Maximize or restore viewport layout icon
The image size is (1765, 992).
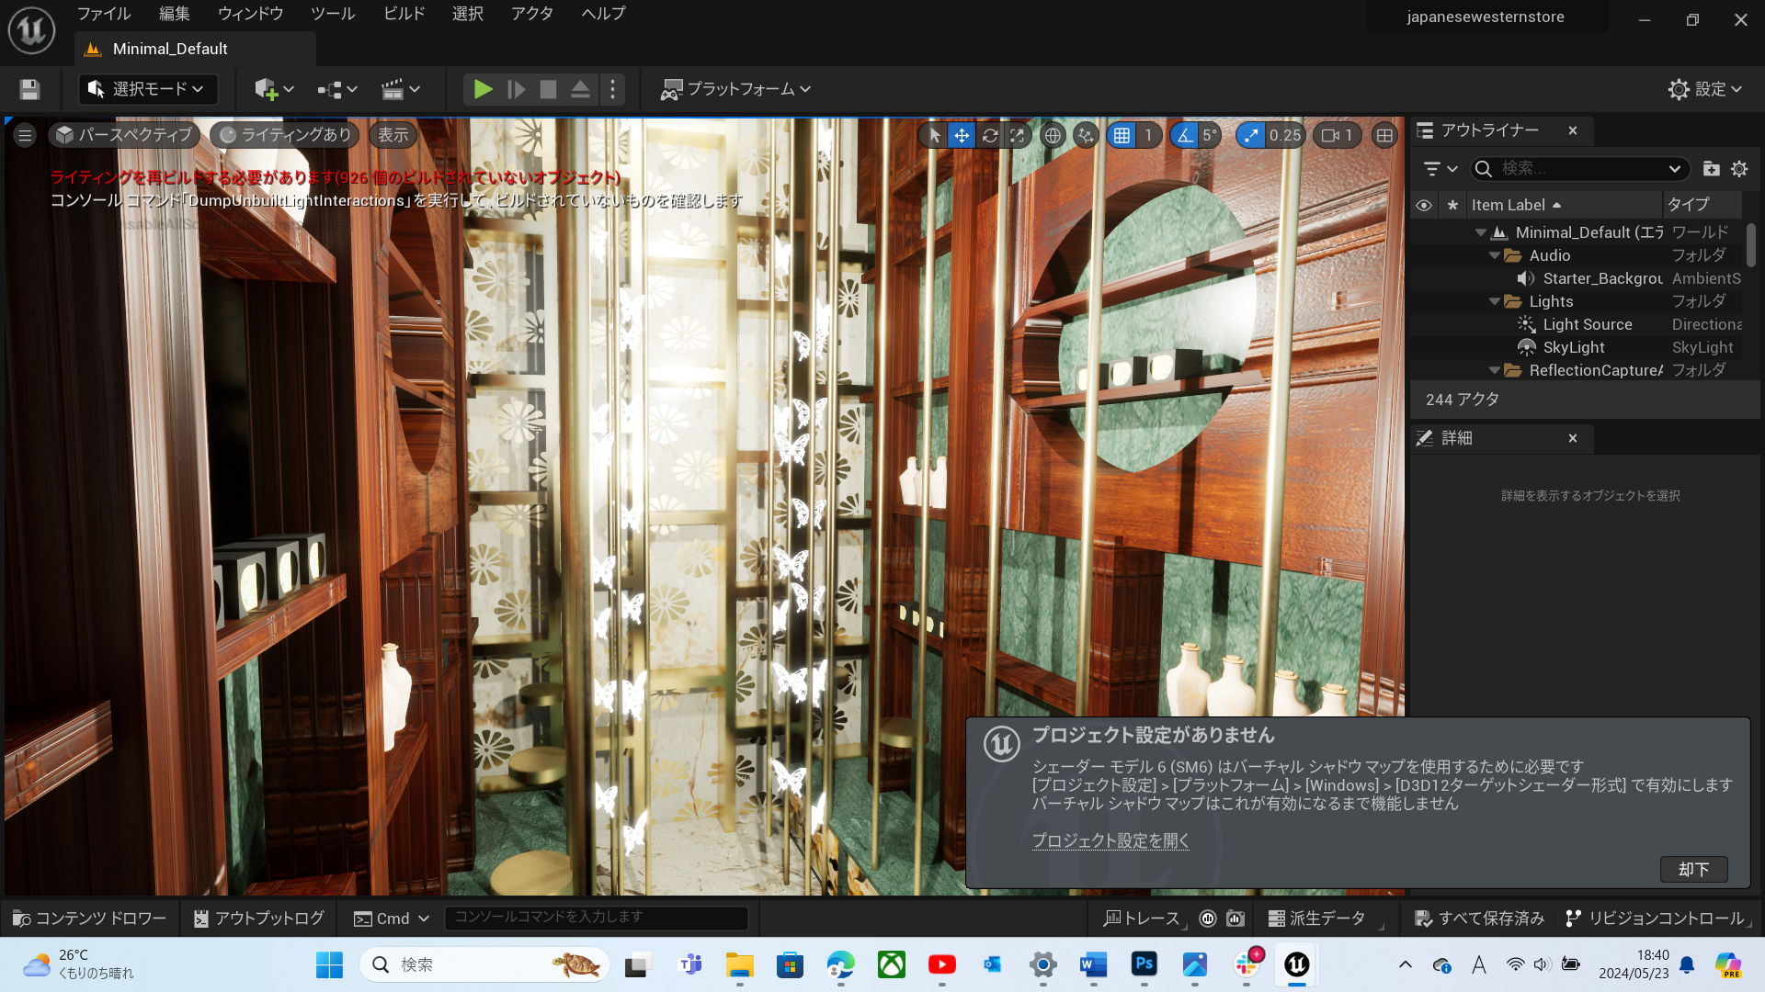[1384, 136]
